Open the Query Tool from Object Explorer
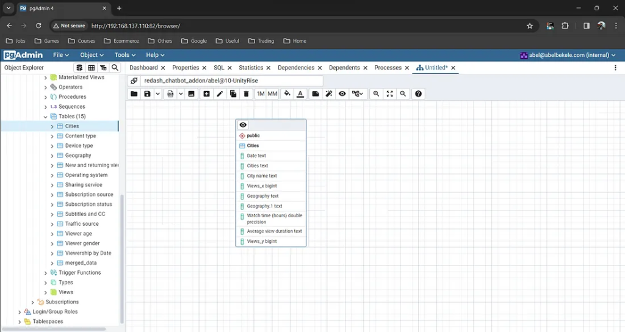The height and width of the screenshot is (332, 625). click(x=79, y=68)
